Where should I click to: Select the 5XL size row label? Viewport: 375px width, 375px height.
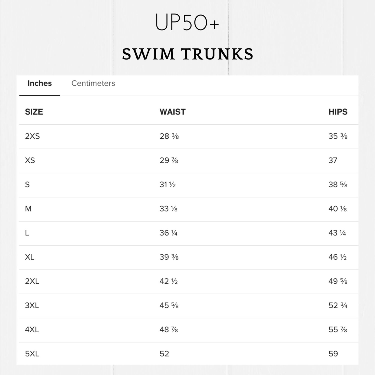pyautogui.click(x=32, y=354)
